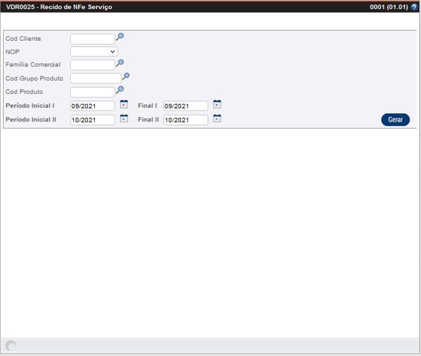Screen dimensions: 421x356
Task: Open Família Comercial lookup magnifier
Action: 120,64
